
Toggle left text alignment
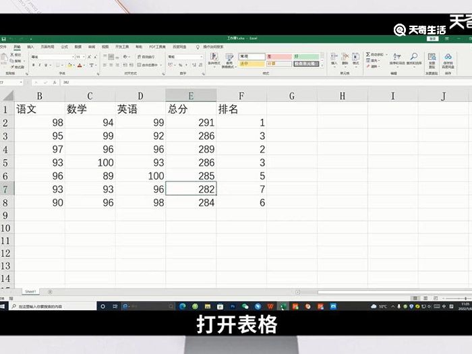pos(105,65)
